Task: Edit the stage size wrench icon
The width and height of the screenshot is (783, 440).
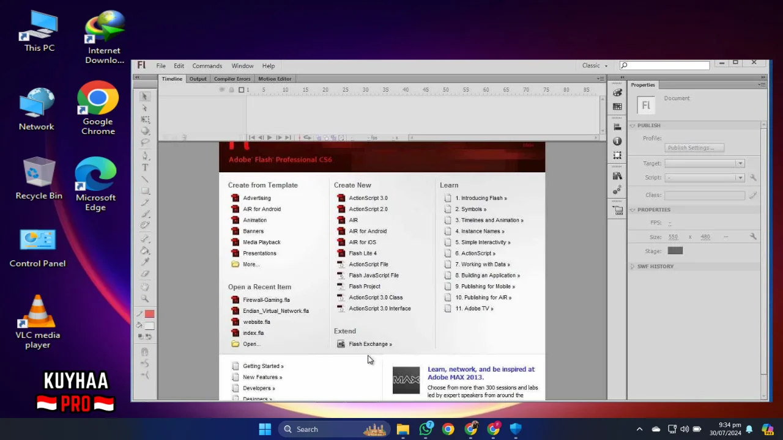Action: point(753,237)
